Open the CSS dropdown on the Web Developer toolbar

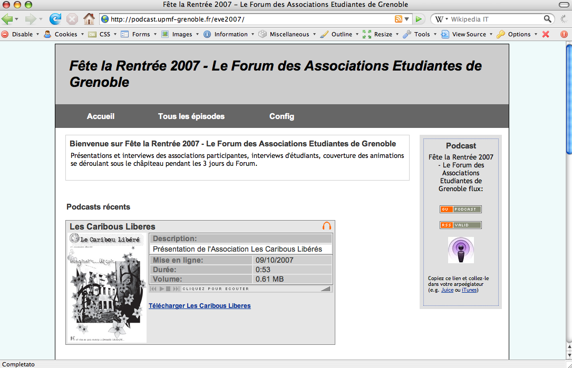[104, 34]
